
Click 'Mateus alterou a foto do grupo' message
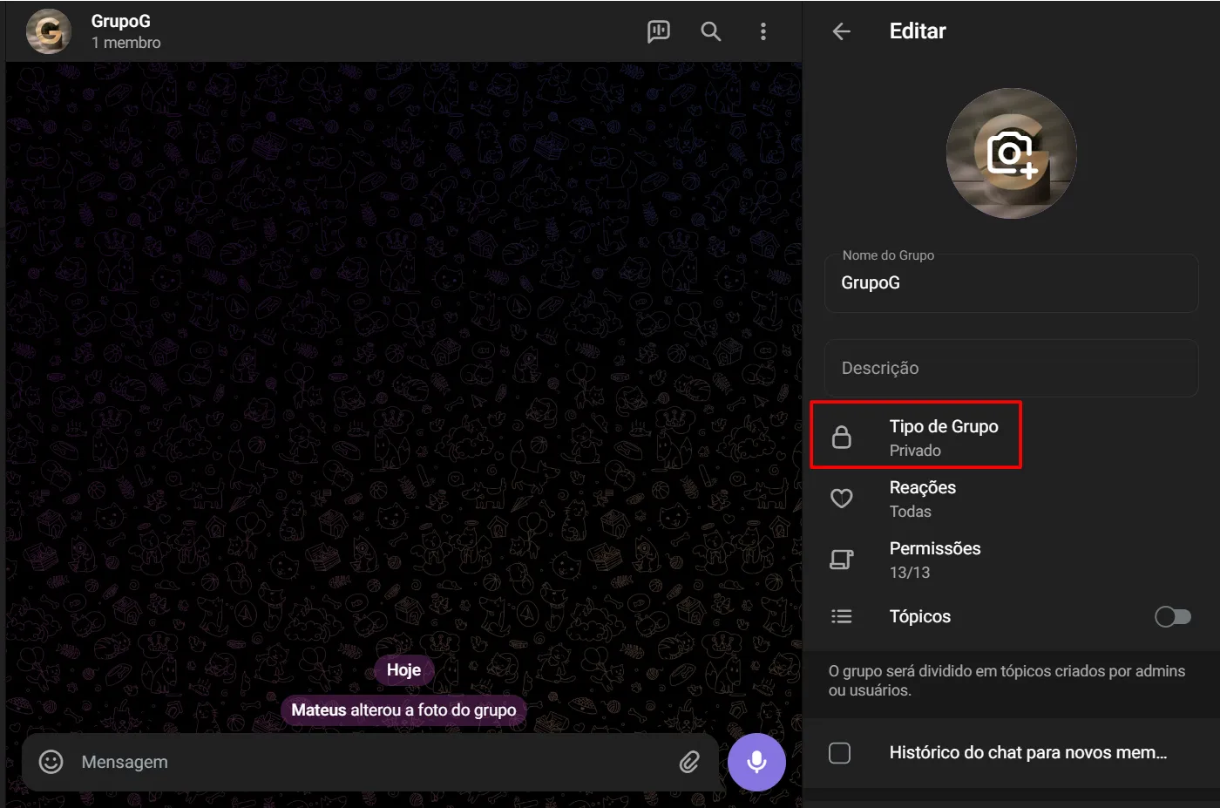[x=403, y=710]
